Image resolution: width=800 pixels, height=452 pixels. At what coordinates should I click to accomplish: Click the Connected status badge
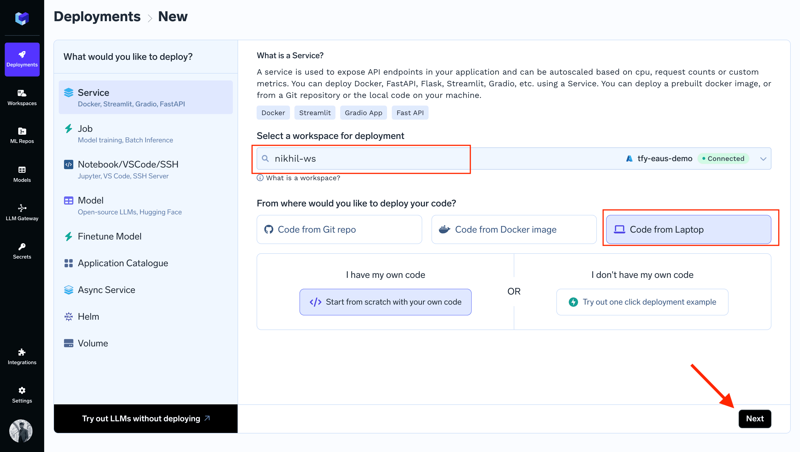pyautogui.click(x=723, y=159)
